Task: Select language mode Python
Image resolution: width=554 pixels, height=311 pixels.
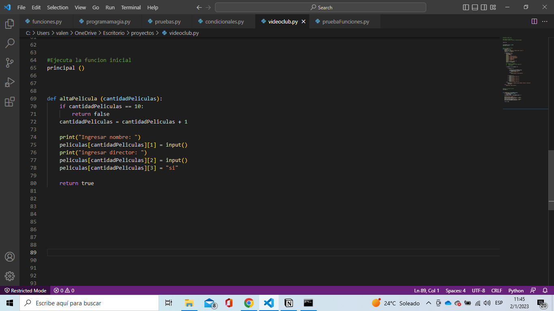Action: tap(516, 290)
